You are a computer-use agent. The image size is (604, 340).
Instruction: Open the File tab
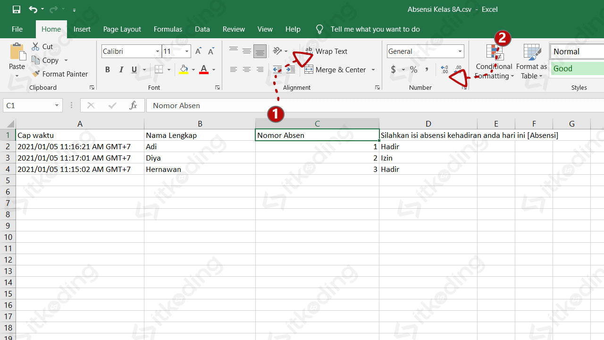(x=17, y=29)
